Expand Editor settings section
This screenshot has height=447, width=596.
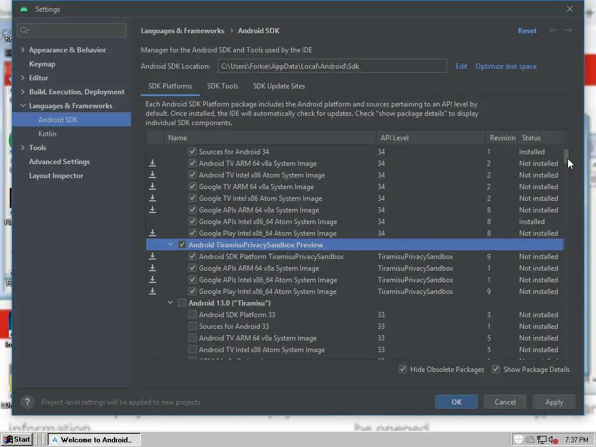(x=23, y=77)
